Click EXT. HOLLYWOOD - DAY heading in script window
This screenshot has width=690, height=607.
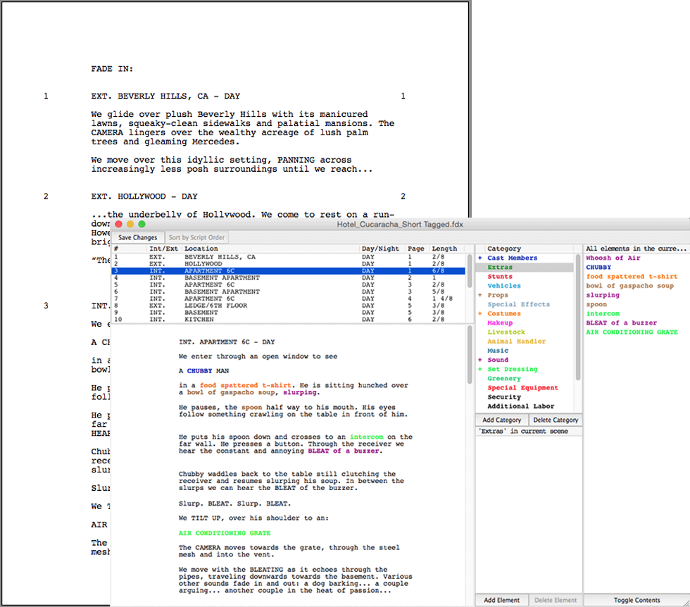click(144, 196)
